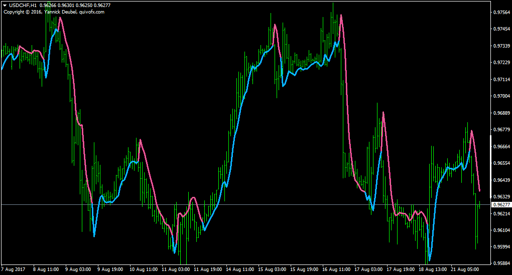Click the triangle arrow before USDCHF,H1
512x275 pixels.
coord(5,6)
